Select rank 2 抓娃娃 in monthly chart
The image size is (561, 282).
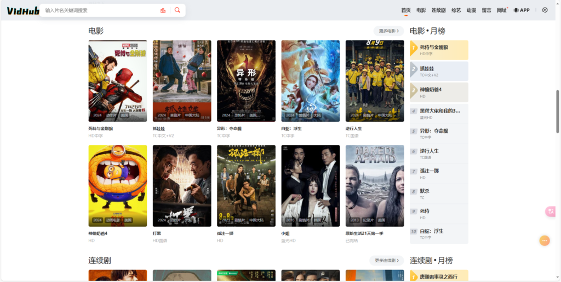[x=439, y=71]
